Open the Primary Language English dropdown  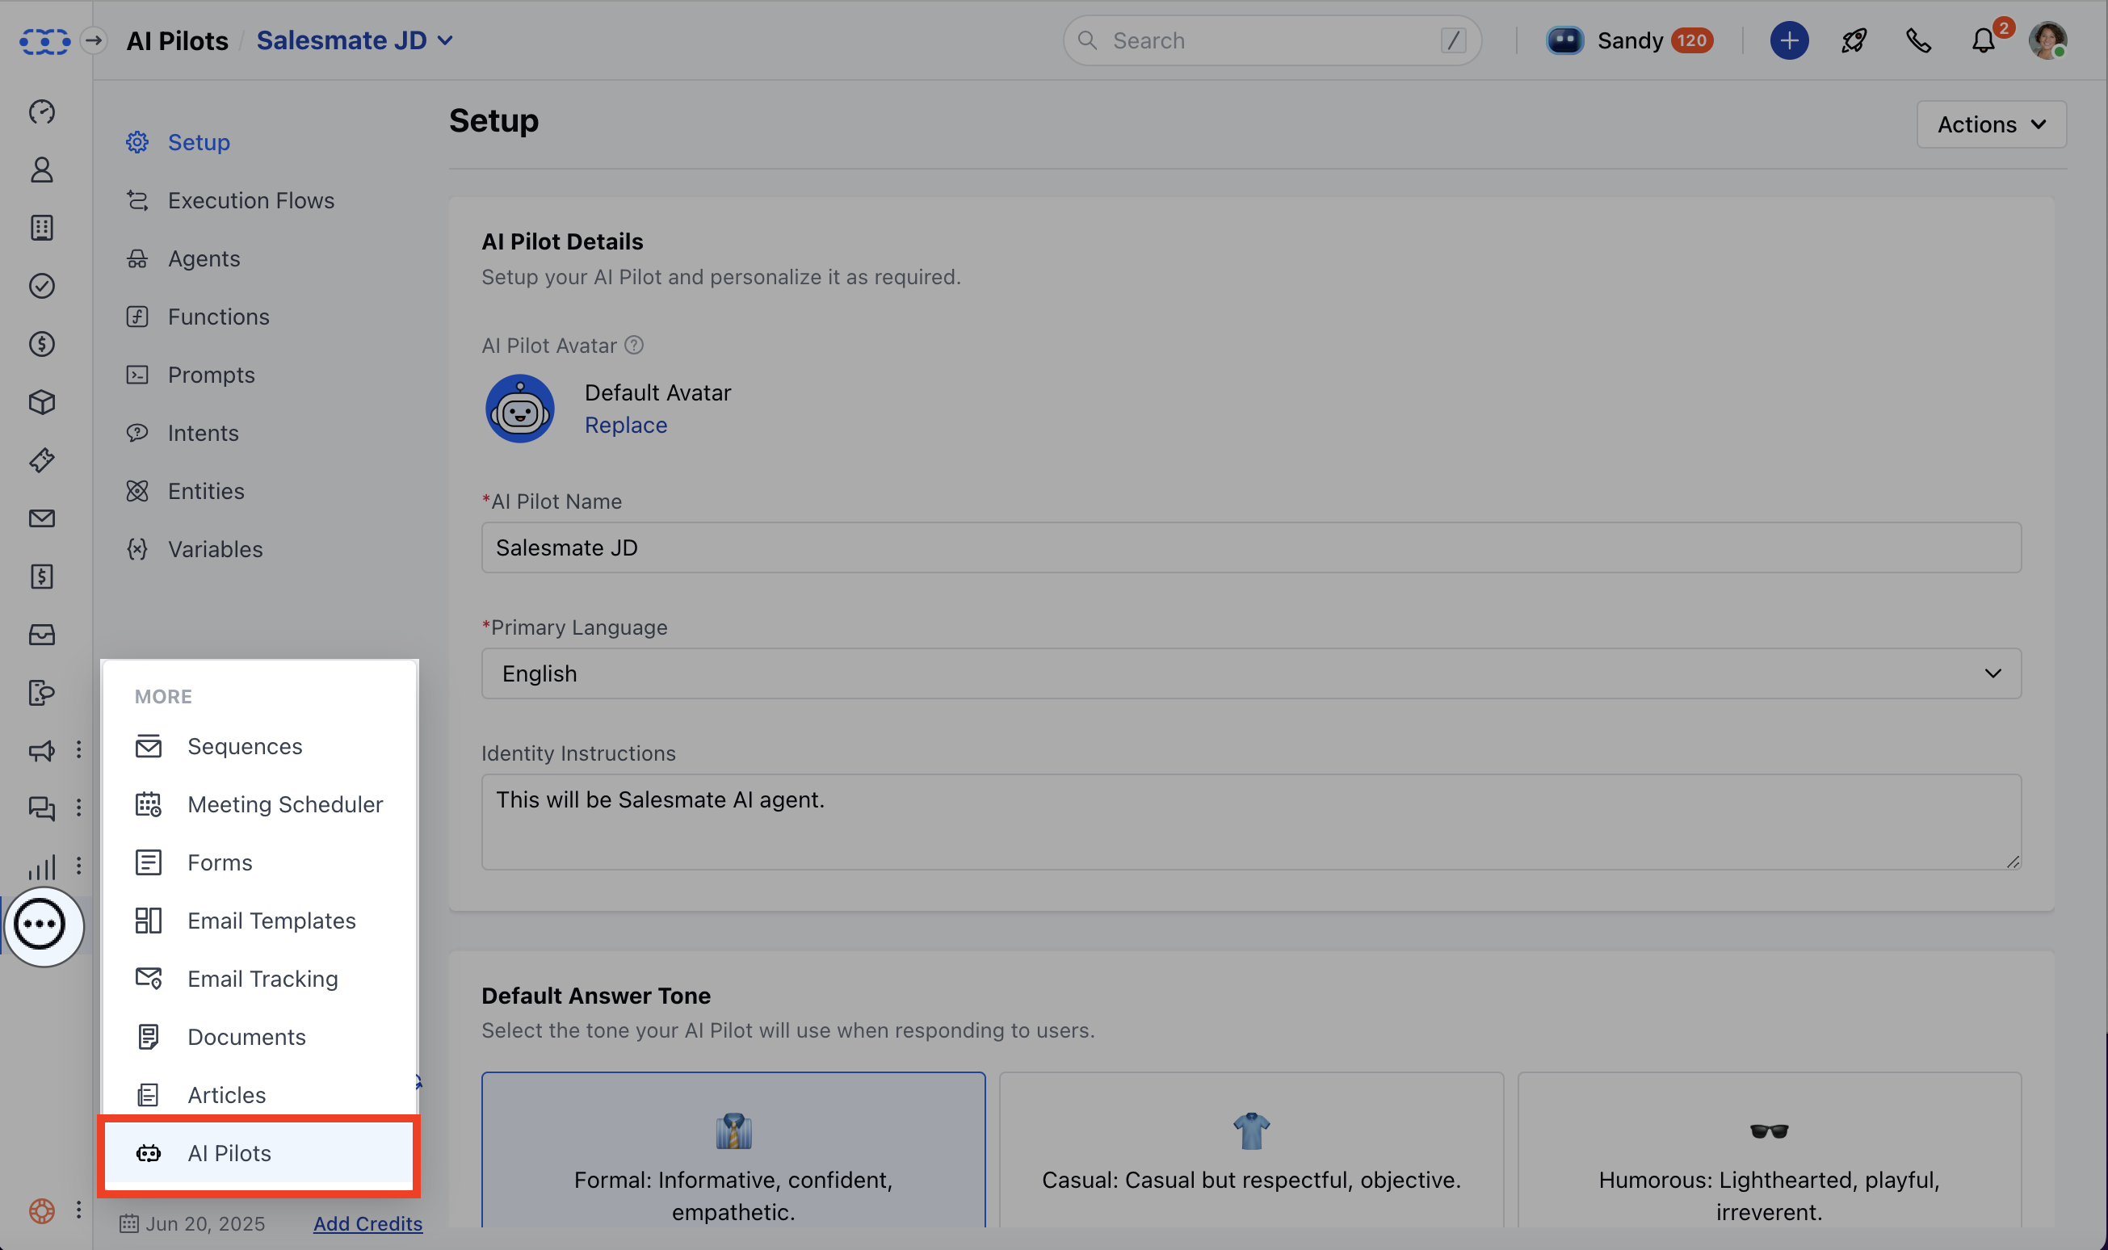tap(1251, 674)
